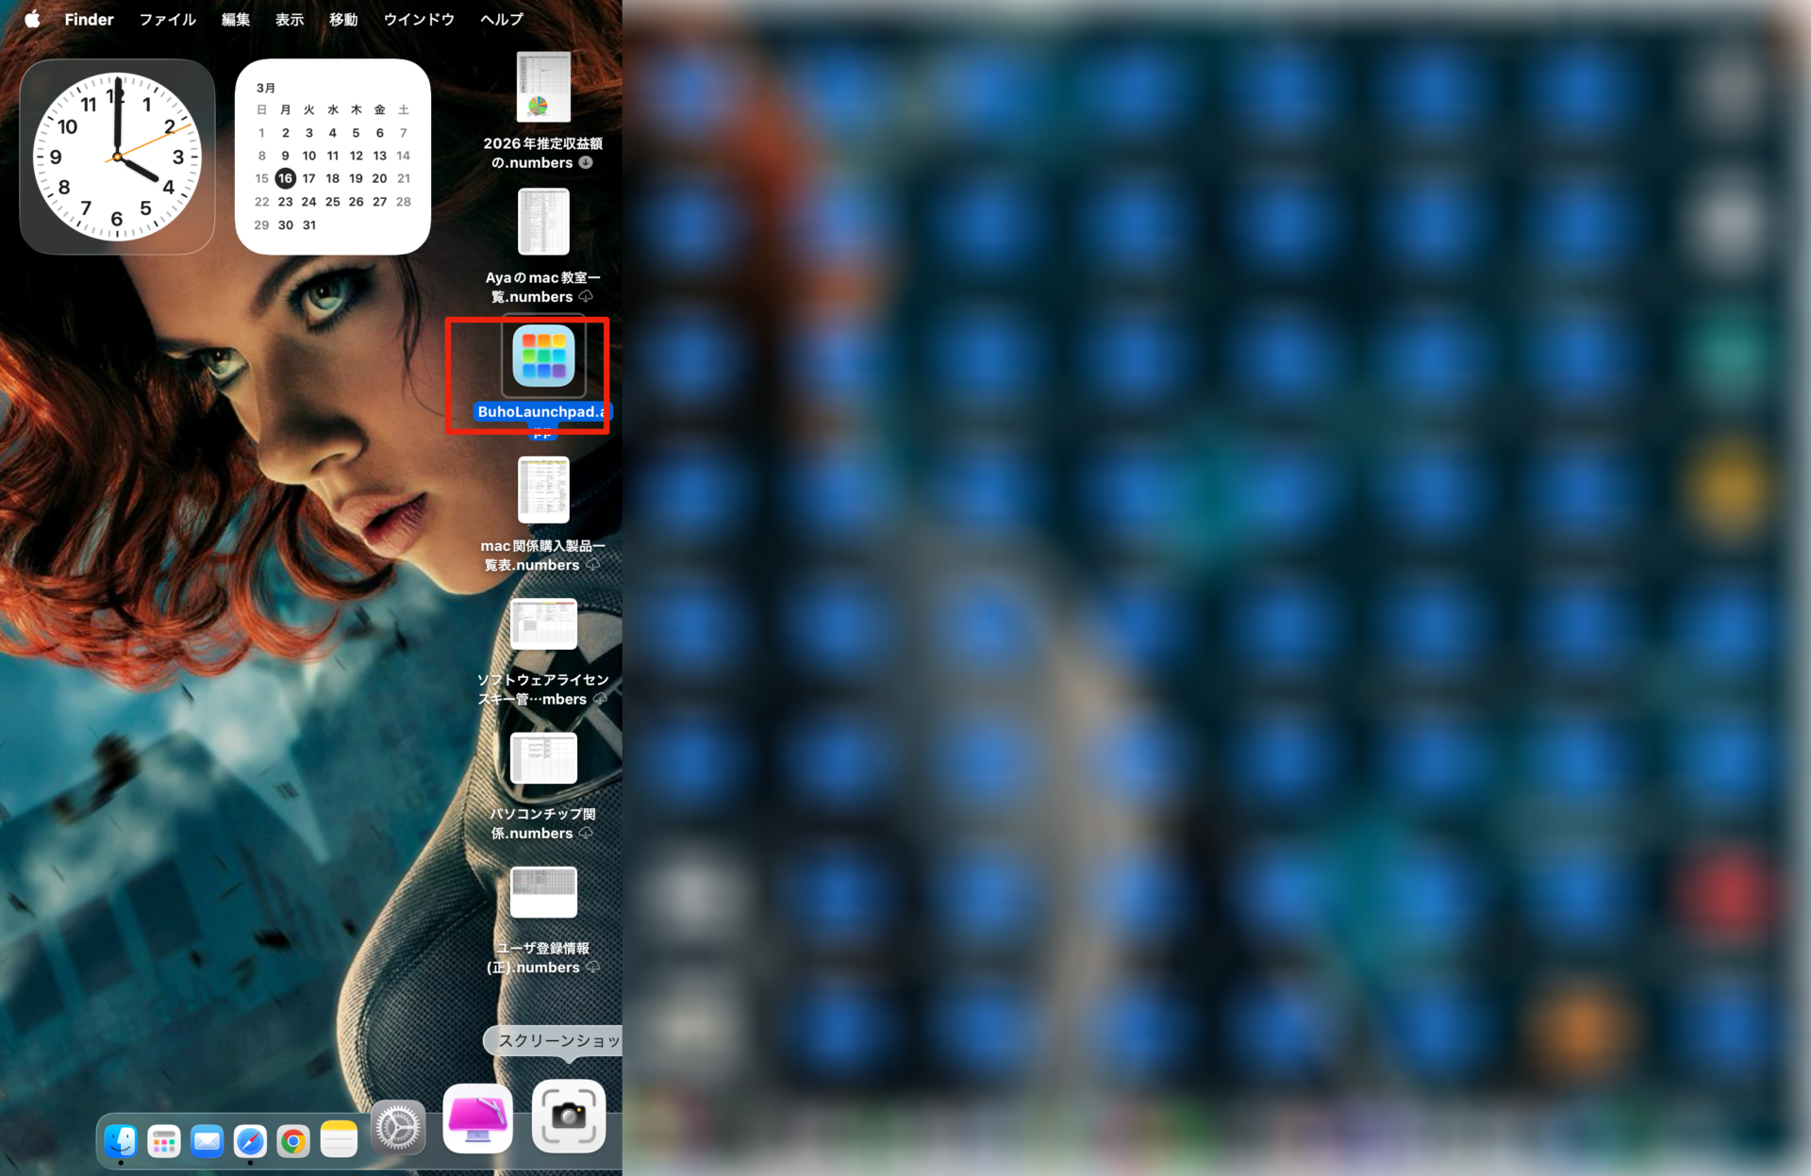Viewport: 1811px width, 1176px height.
Task: Launch the Apps launcher in the Dock
Action: pyautogui.click(x=164, y=1141)
